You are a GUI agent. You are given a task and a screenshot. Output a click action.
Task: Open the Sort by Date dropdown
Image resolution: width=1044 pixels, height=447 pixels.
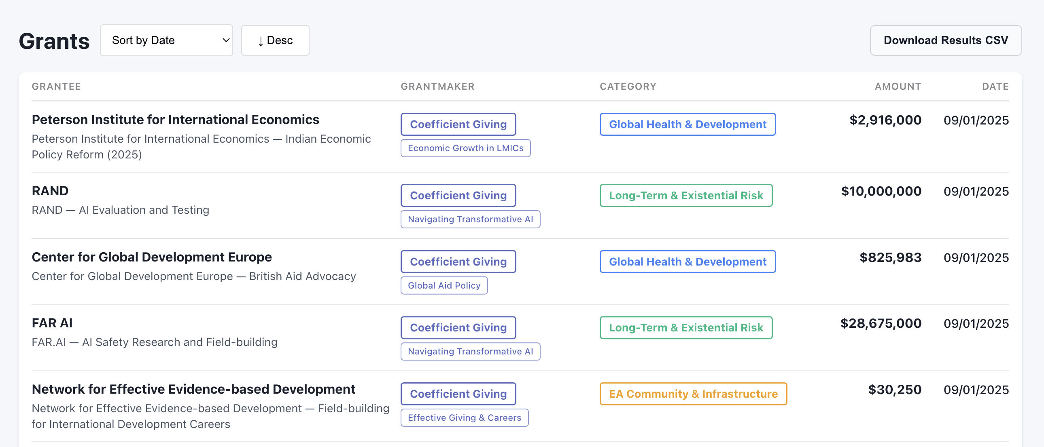tap(166, 40)
